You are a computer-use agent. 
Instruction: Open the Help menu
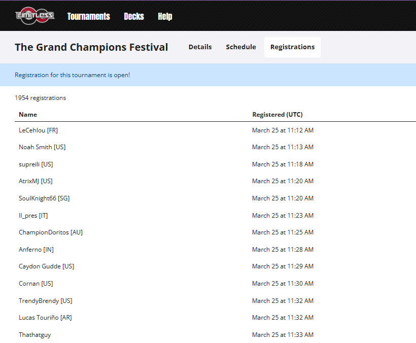point(165,16)
